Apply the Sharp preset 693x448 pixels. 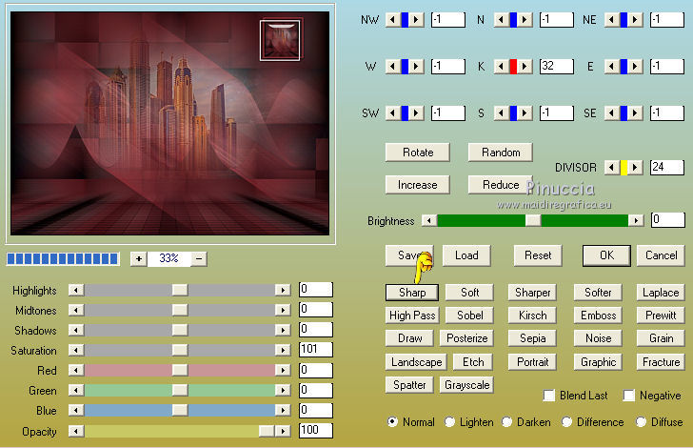[x=412, y=293]
